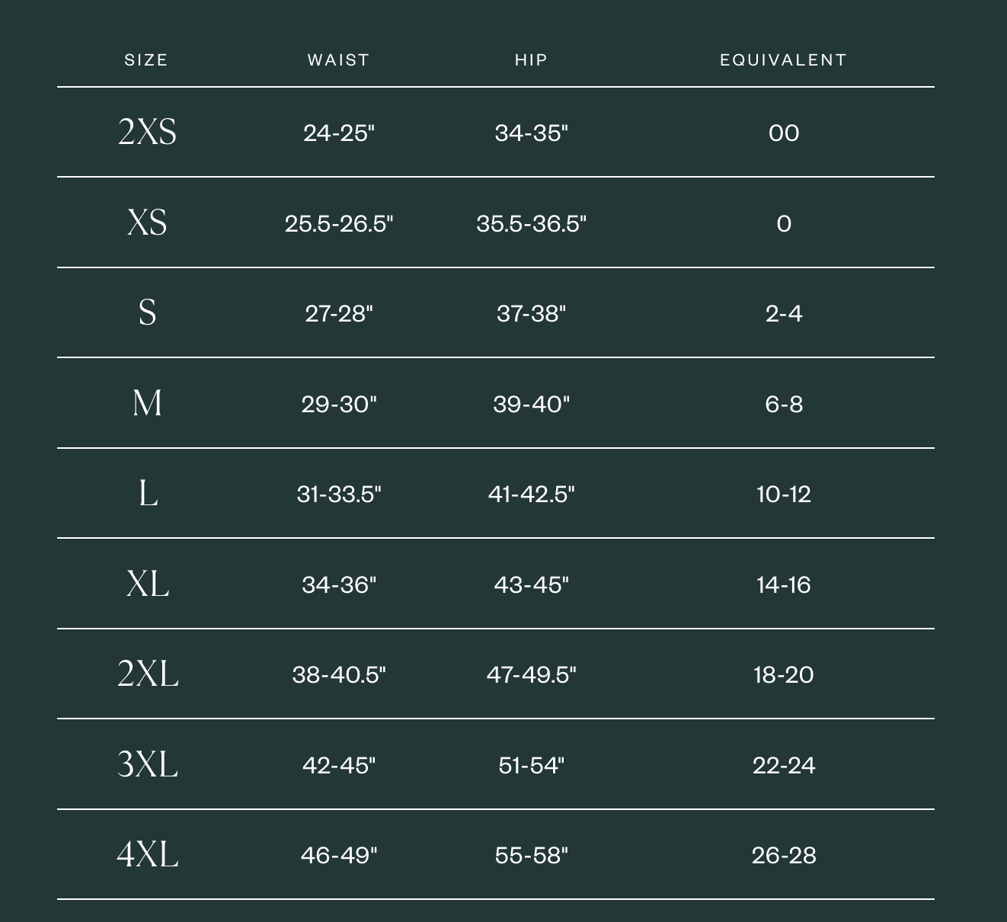
Task: Click the 41-42.5" hip measurement
Action: [x=531, y=494]
